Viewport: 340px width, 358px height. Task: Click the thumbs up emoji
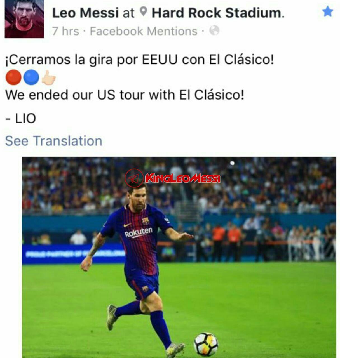pyautogui.click(x=48, y=77)
